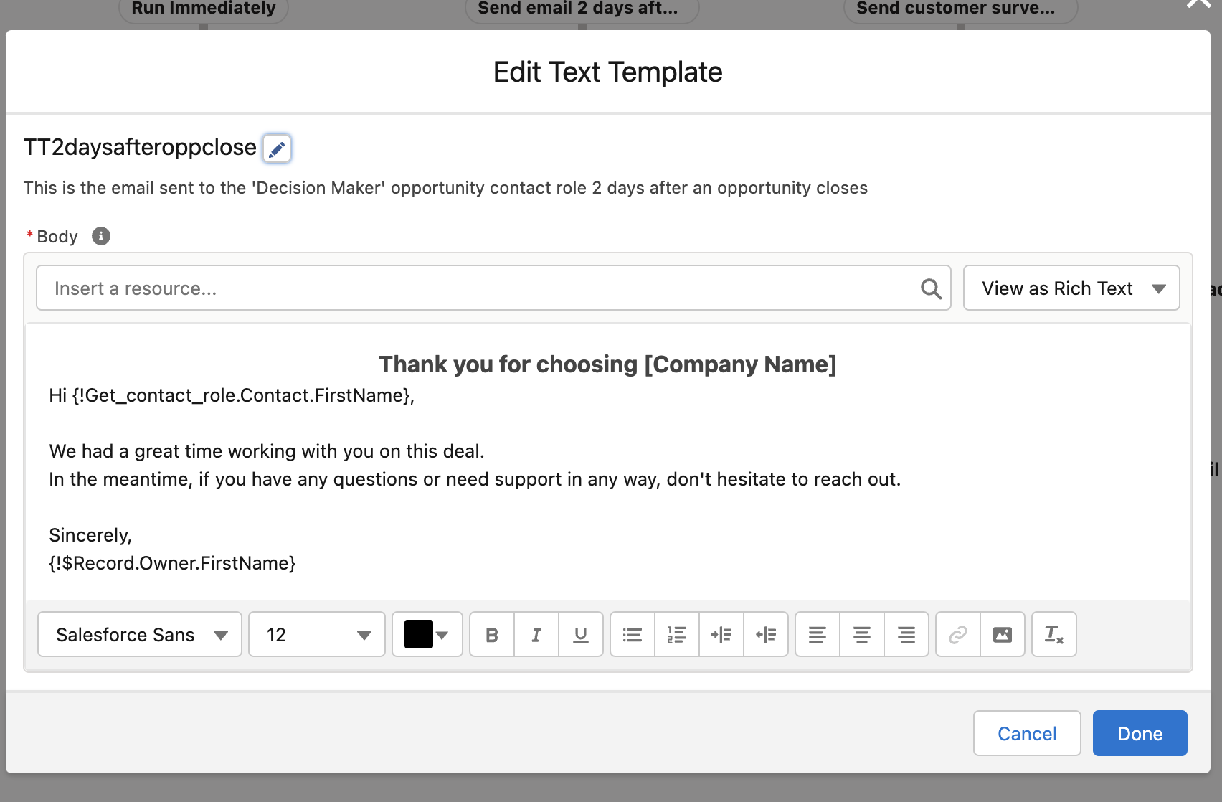This screenshot has width=1222, height=802.
Task: Insert a hyperlink
Action: pyautogui.click(x=958, y=635)
